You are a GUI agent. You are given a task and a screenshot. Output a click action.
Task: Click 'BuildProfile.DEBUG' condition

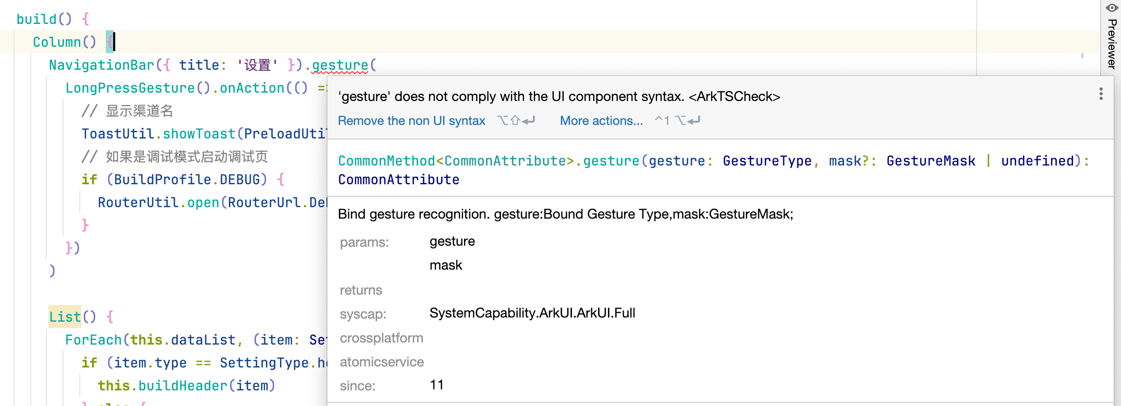(x=187, y=180)
